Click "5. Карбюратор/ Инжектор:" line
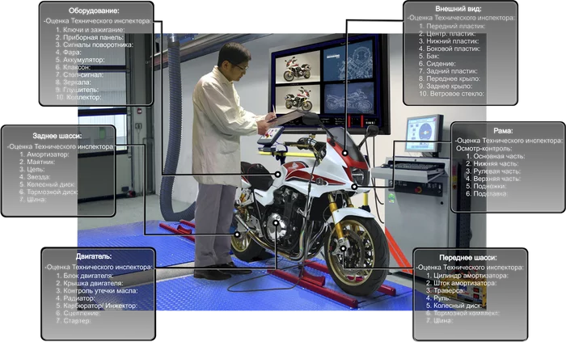The image size is (566, 342). point(97,306)
